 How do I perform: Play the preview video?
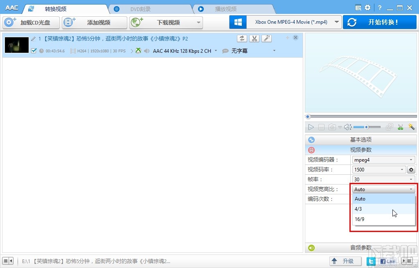[x=311, y=127]
